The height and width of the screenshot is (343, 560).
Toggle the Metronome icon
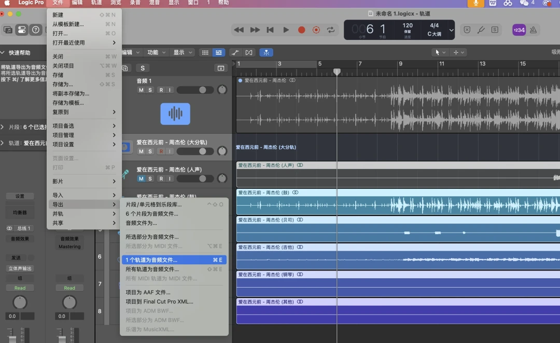(533, 30)
